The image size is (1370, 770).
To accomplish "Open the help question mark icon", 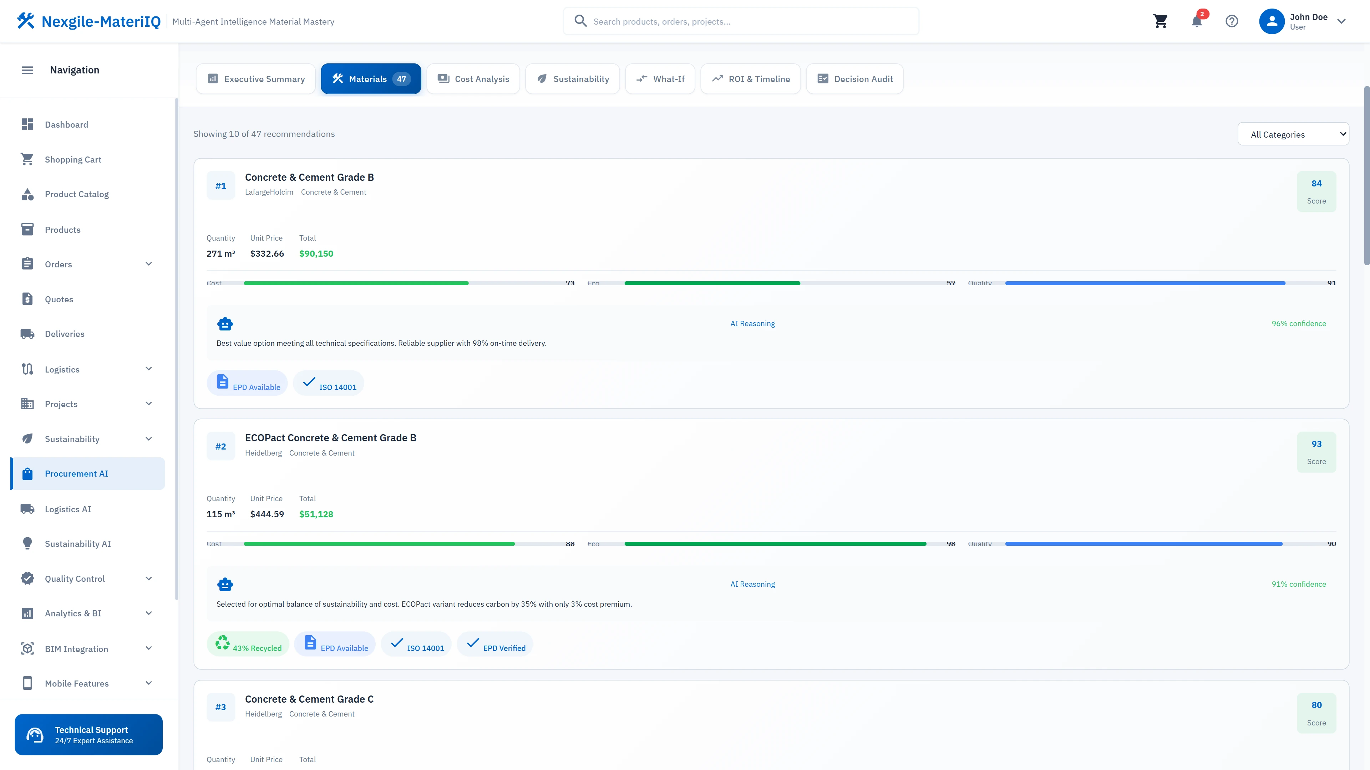I will [1232, 21].
